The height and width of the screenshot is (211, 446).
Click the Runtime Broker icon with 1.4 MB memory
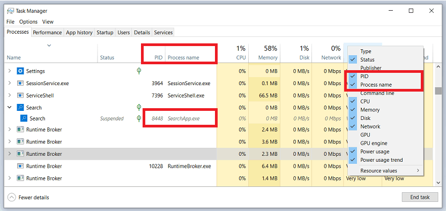[x=20, y=178]
